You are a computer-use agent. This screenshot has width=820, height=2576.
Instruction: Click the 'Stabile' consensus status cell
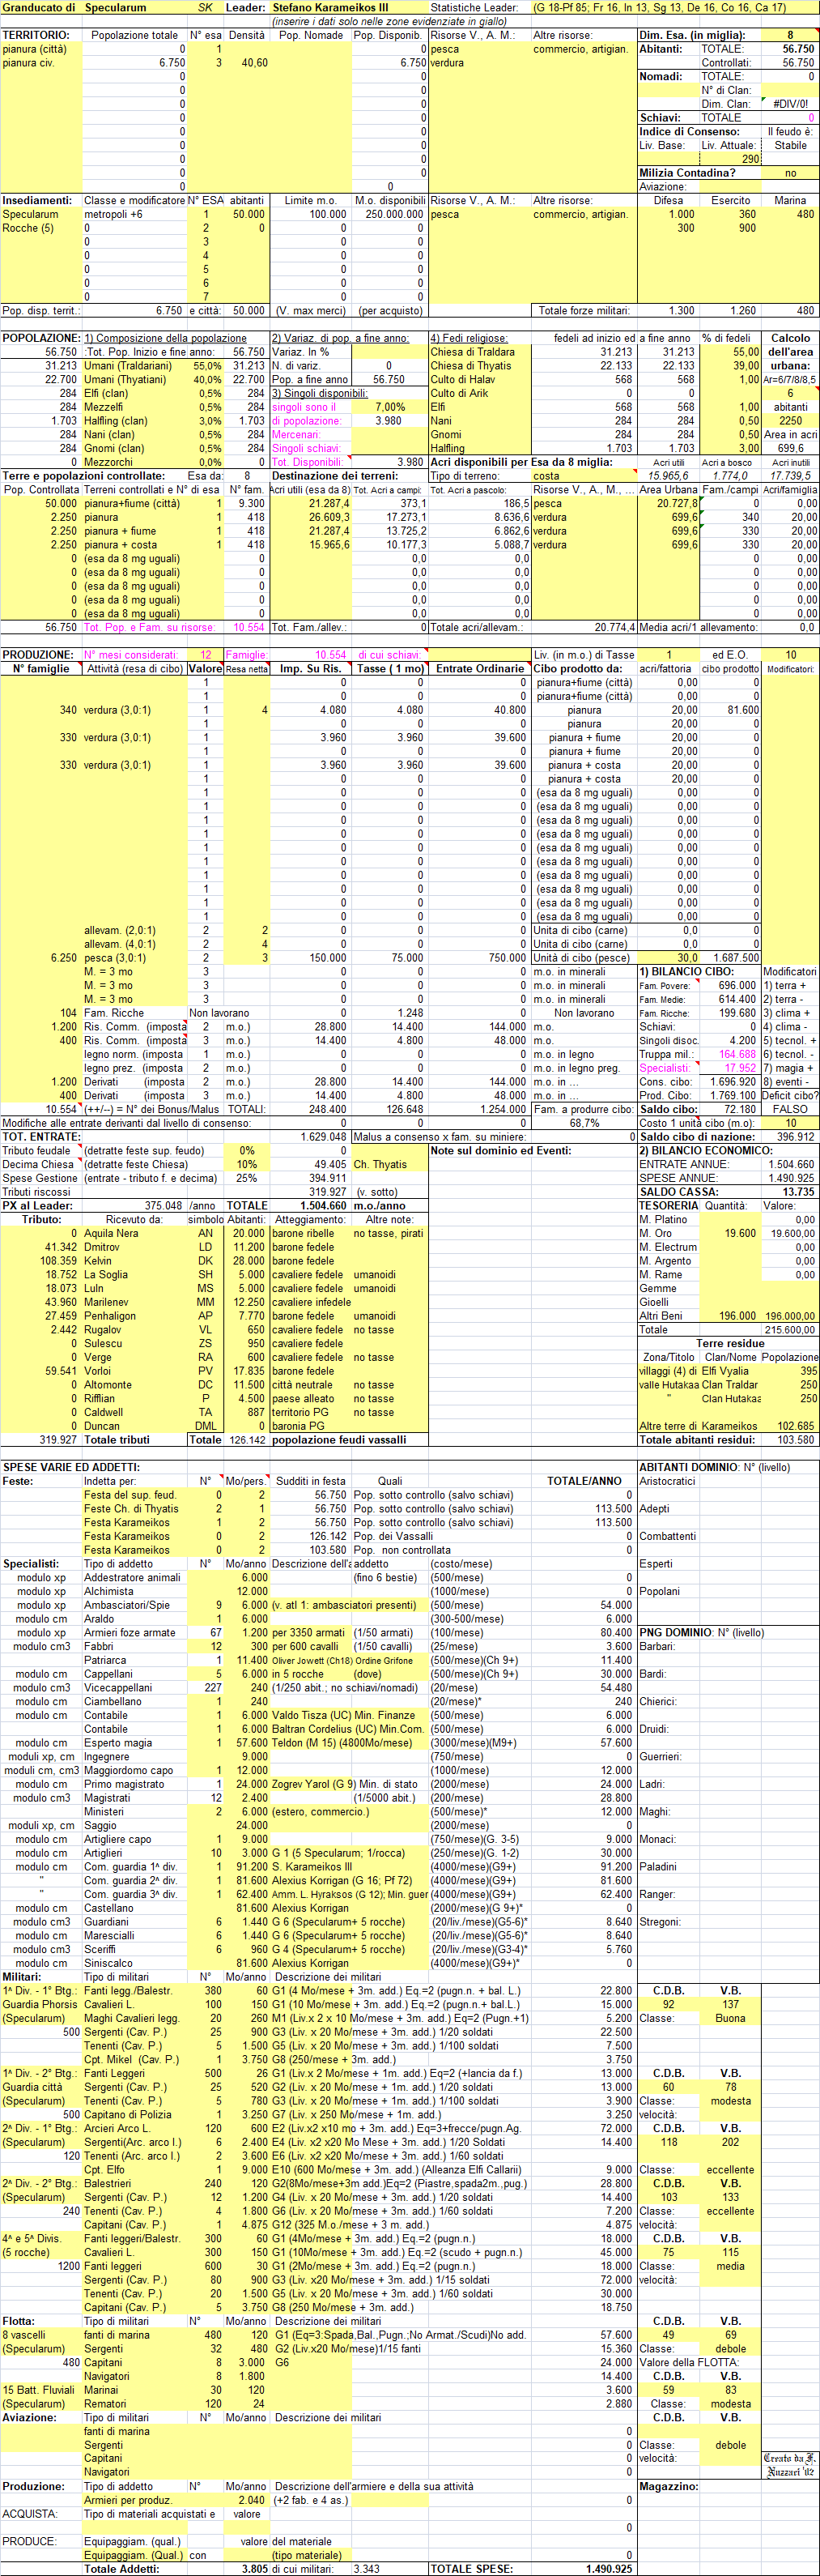pos(790,145)
